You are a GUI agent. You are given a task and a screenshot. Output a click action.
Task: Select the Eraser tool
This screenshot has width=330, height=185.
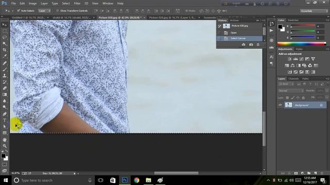coord(5,88)
